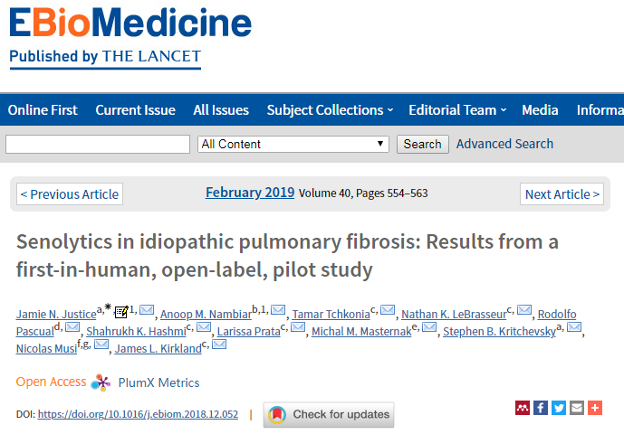Open the PlumX Metrics icon
This screenshot has width=624, height=434.
pos(101,382)
